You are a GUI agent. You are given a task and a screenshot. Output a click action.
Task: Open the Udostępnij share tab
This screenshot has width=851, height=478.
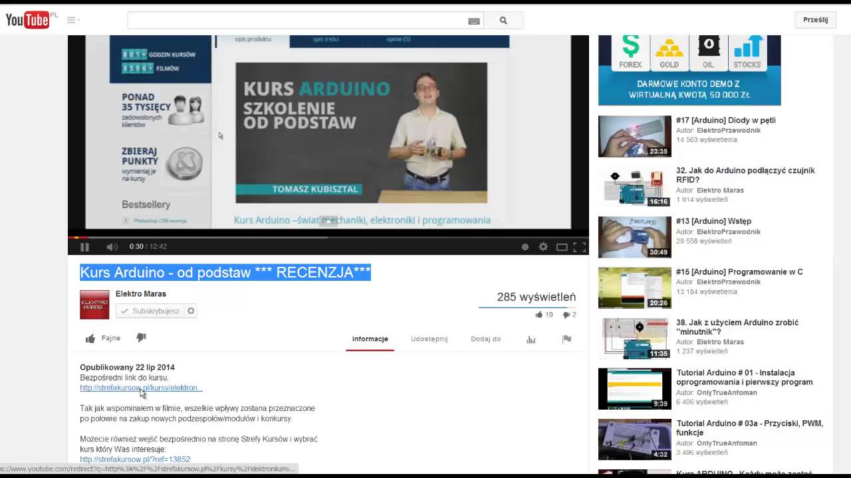pos(429,339)
